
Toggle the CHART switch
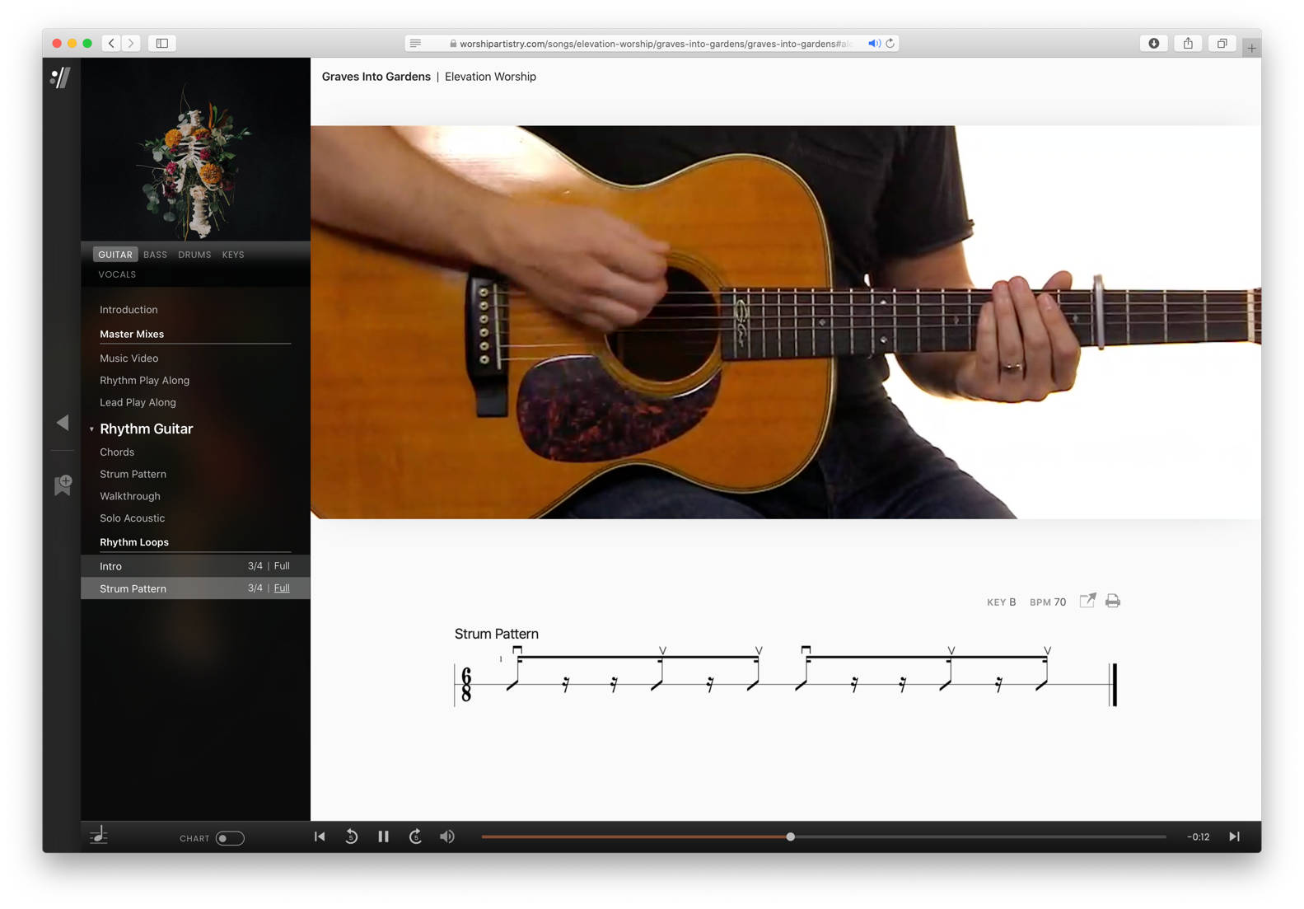pyautogui.click(x=229, y=838)
